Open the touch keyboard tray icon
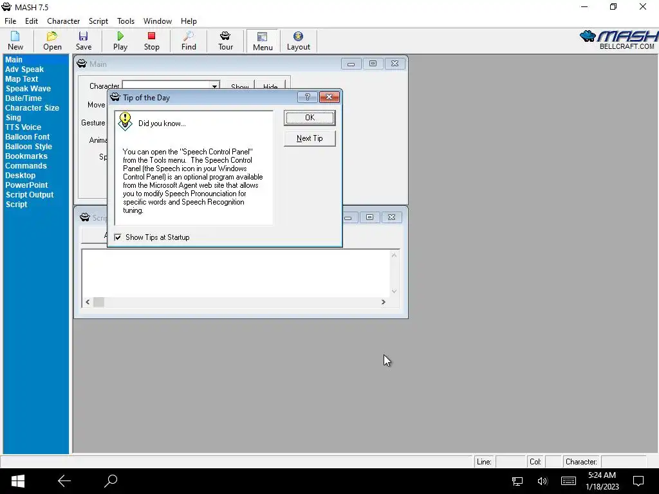The height and width of the screenshot is (494, 659). pyautogui.click(x=568, y=481)
